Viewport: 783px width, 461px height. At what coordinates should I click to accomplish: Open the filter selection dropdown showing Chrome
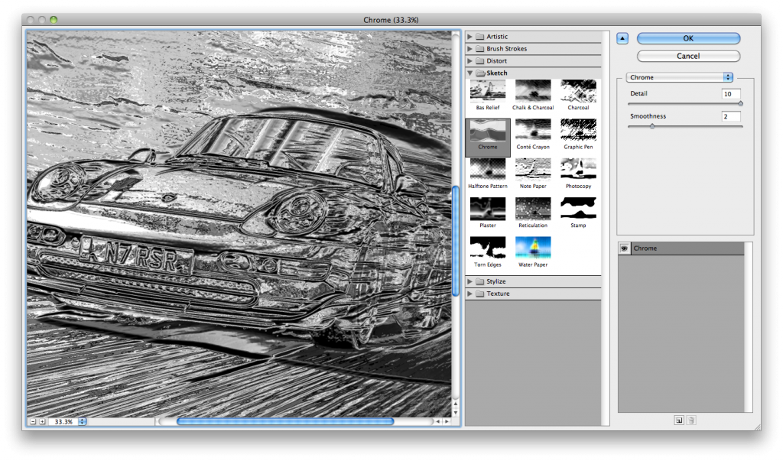click(x=681, y=76)
